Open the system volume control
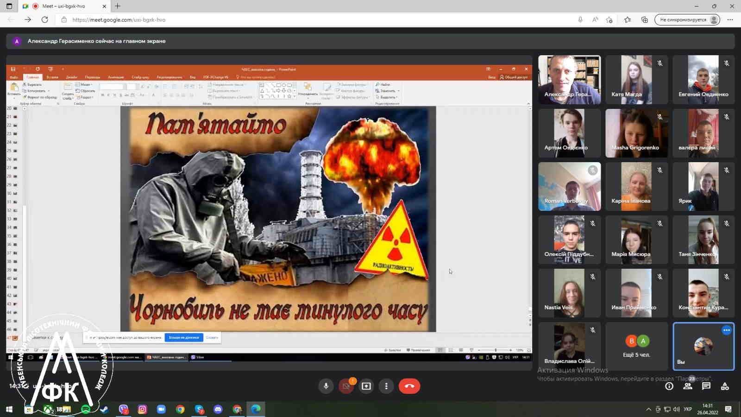741x417 pixels. coord(676,409)
